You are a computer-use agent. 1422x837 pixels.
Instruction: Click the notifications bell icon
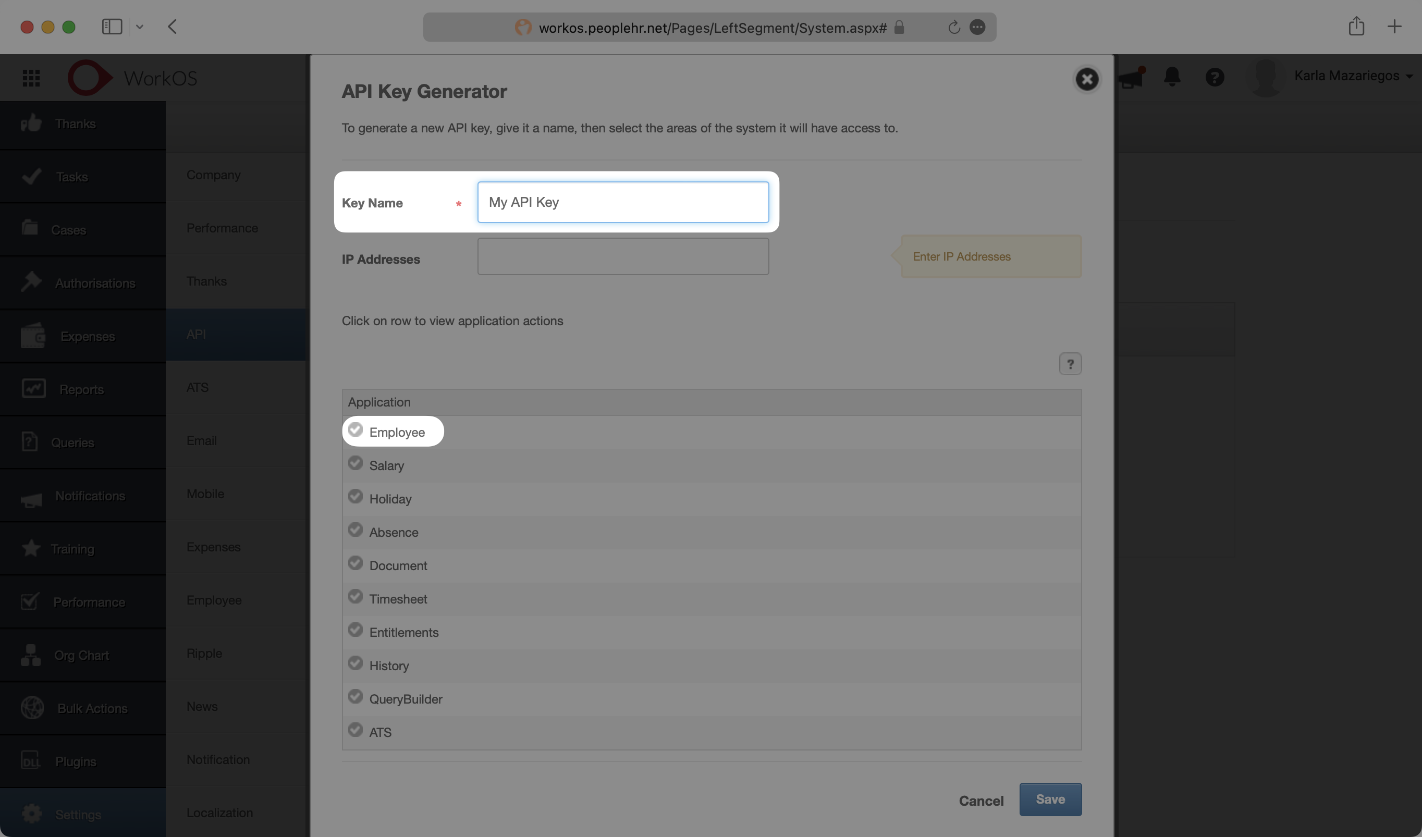[1172, 77]
